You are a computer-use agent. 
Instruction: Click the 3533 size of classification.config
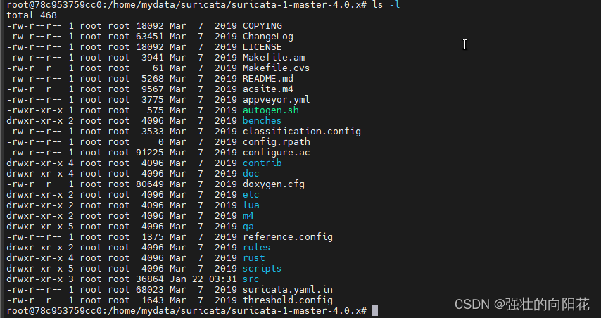153,132
